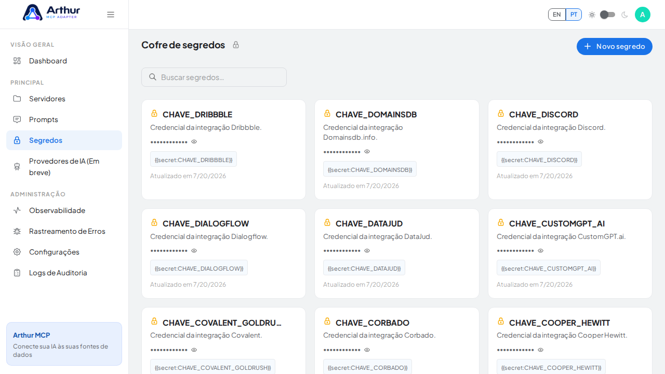
Task: Click the lock icon on CHAVE_DATAJUD card
Action: 327,222
